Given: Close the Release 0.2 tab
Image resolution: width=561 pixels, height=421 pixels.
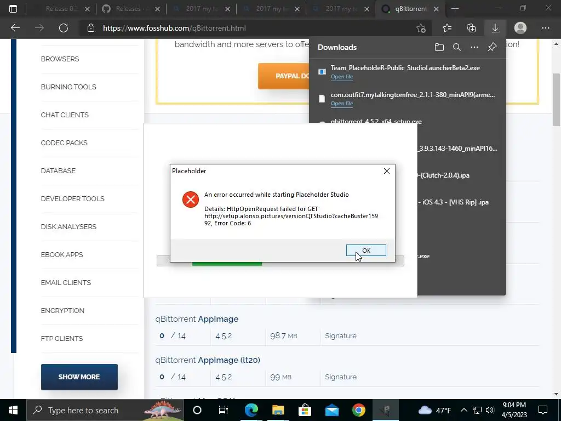Looking at the screenshot, I should (x=87, y=9).
